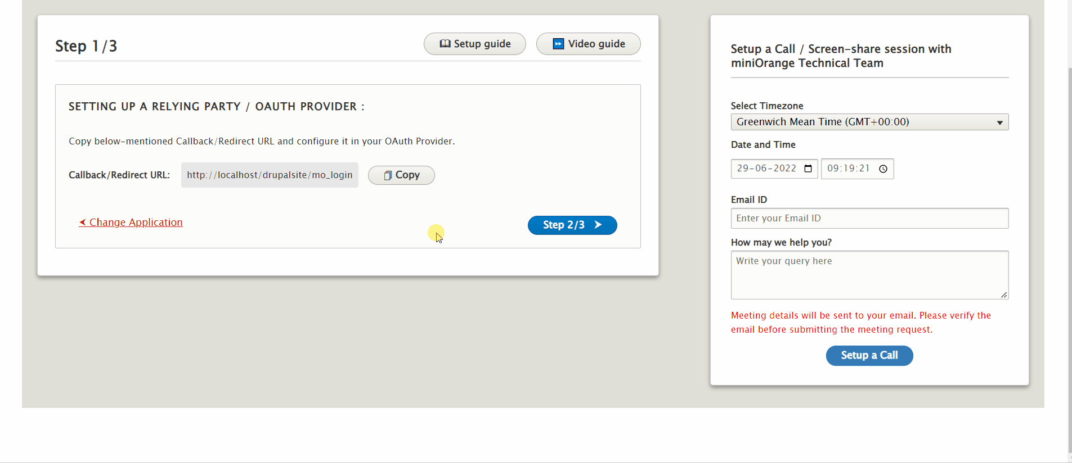Click the back arrow beside Change Application

tap(83, 222)
